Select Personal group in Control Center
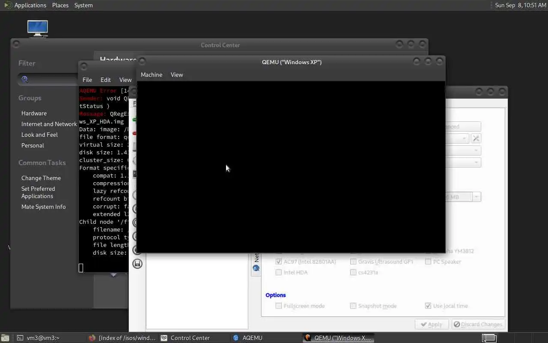This screenshot has width=548, height=343. [33, 145]
